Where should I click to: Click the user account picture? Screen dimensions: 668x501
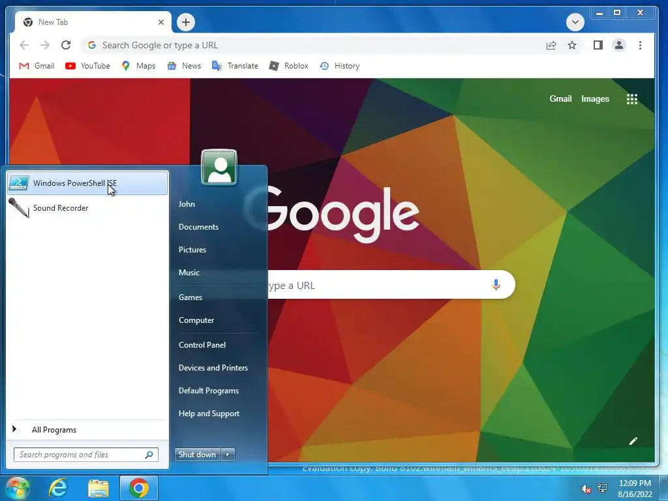click(219, 167)
